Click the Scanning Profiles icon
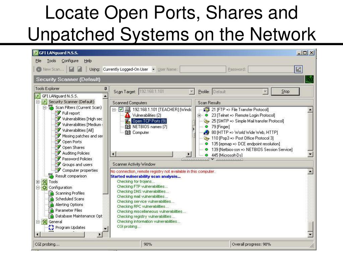The image size is (343, 257). point(51,193)
